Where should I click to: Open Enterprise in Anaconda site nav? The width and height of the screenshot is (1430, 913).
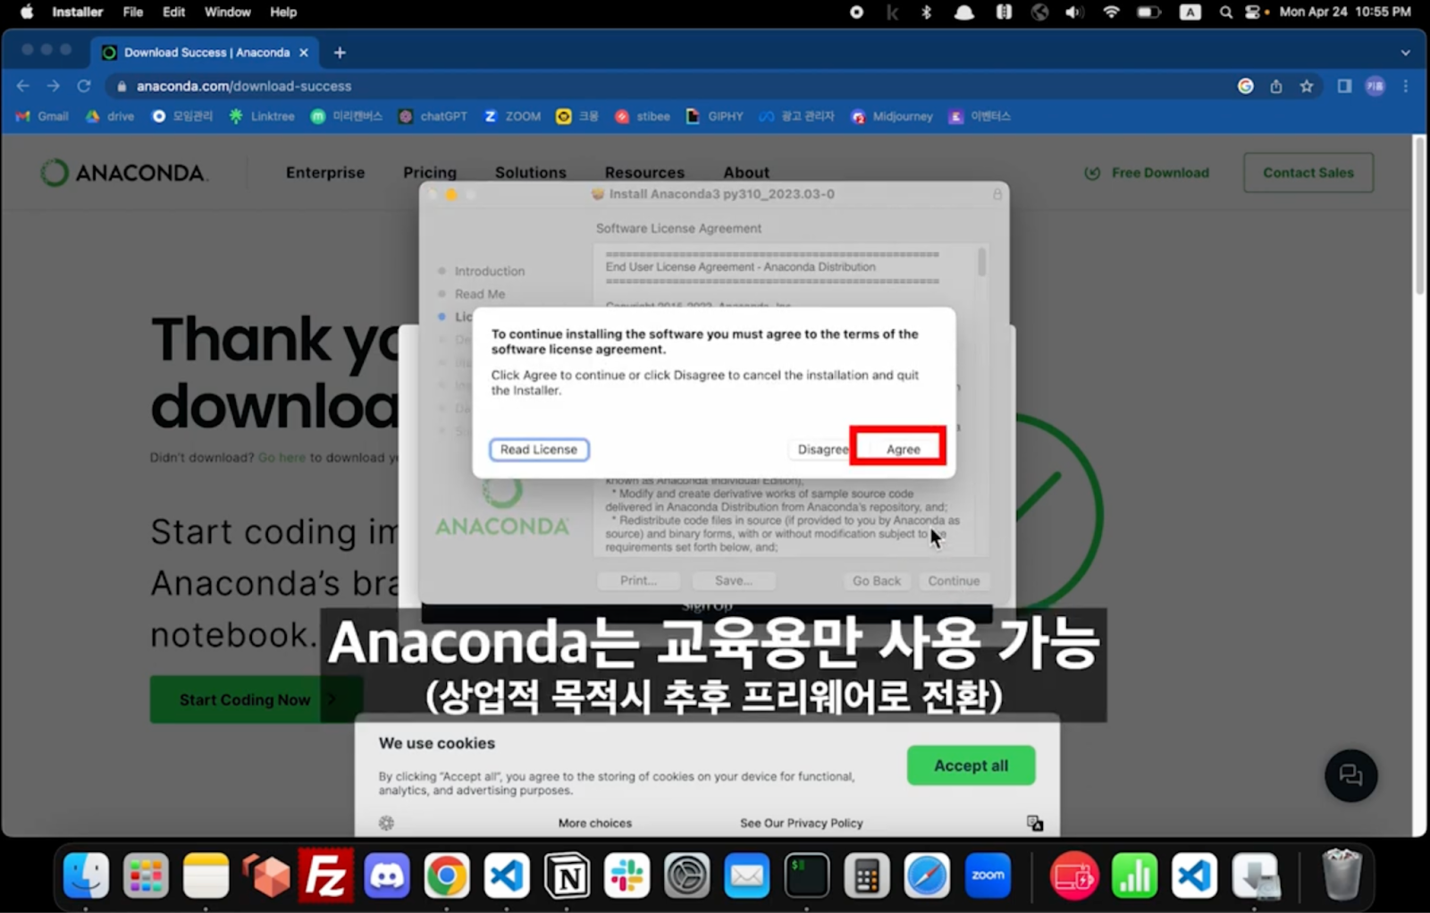tap(325, 173)
